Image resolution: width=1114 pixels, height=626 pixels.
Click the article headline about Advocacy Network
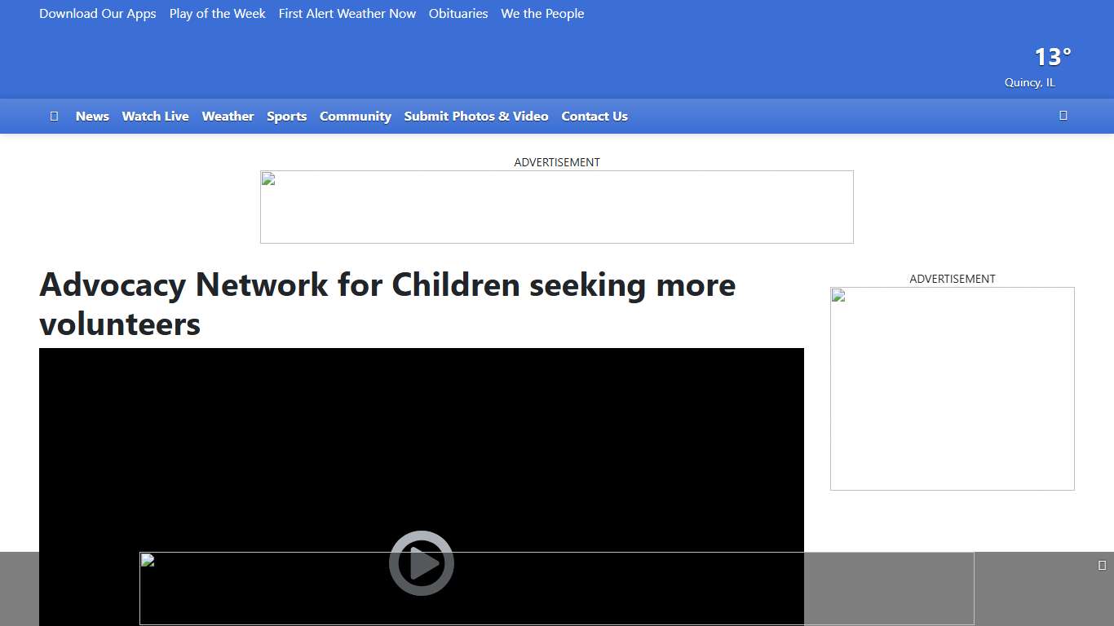387,304
